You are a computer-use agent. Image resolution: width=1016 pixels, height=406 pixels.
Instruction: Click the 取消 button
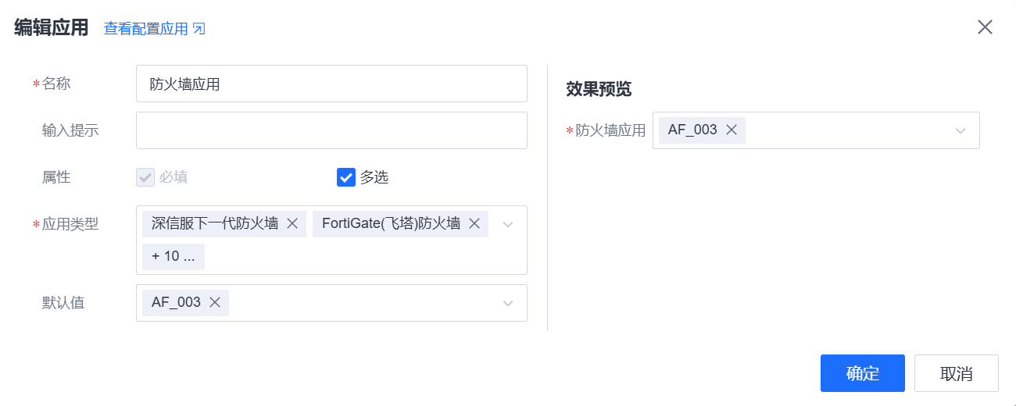pyautogui.click(x=956, y=373)
